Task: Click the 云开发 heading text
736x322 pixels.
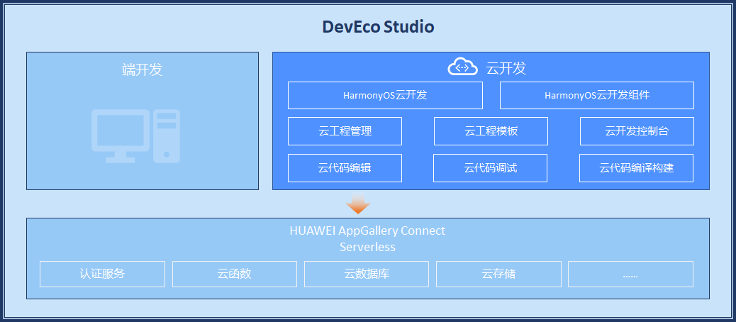Action: click(506, 69)
